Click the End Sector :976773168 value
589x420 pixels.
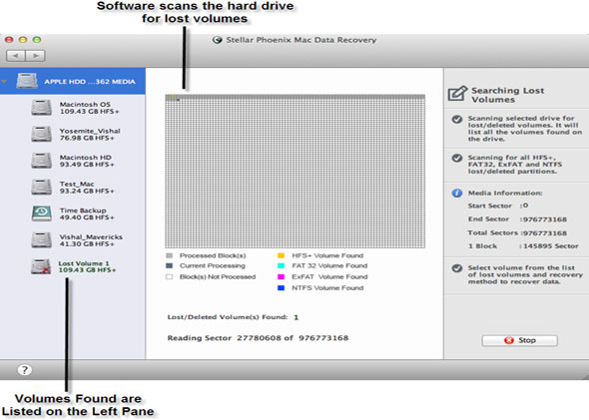tap(543, 219)
